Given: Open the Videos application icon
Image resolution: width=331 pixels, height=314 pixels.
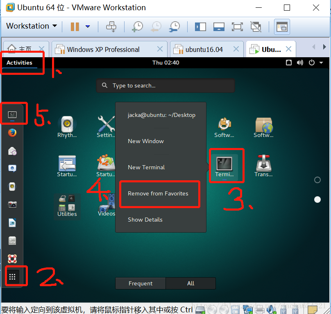Looking at the screenshot, I should (107, 206).
